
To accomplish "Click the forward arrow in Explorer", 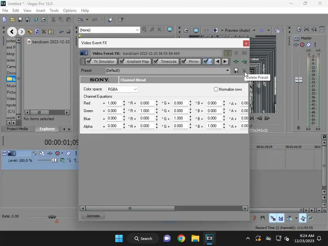I will tap(21, 32).
